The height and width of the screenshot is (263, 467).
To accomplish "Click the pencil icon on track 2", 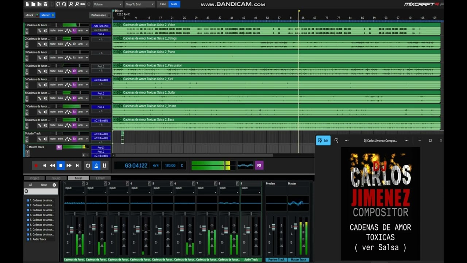I will coord(39,44).
